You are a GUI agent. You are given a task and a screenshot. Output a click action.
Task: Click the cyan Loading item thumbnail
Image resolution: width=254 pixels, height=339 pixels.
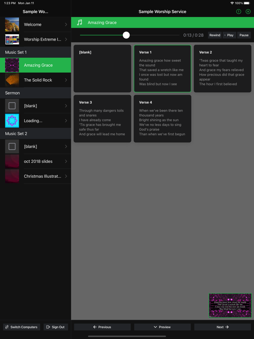12,121
